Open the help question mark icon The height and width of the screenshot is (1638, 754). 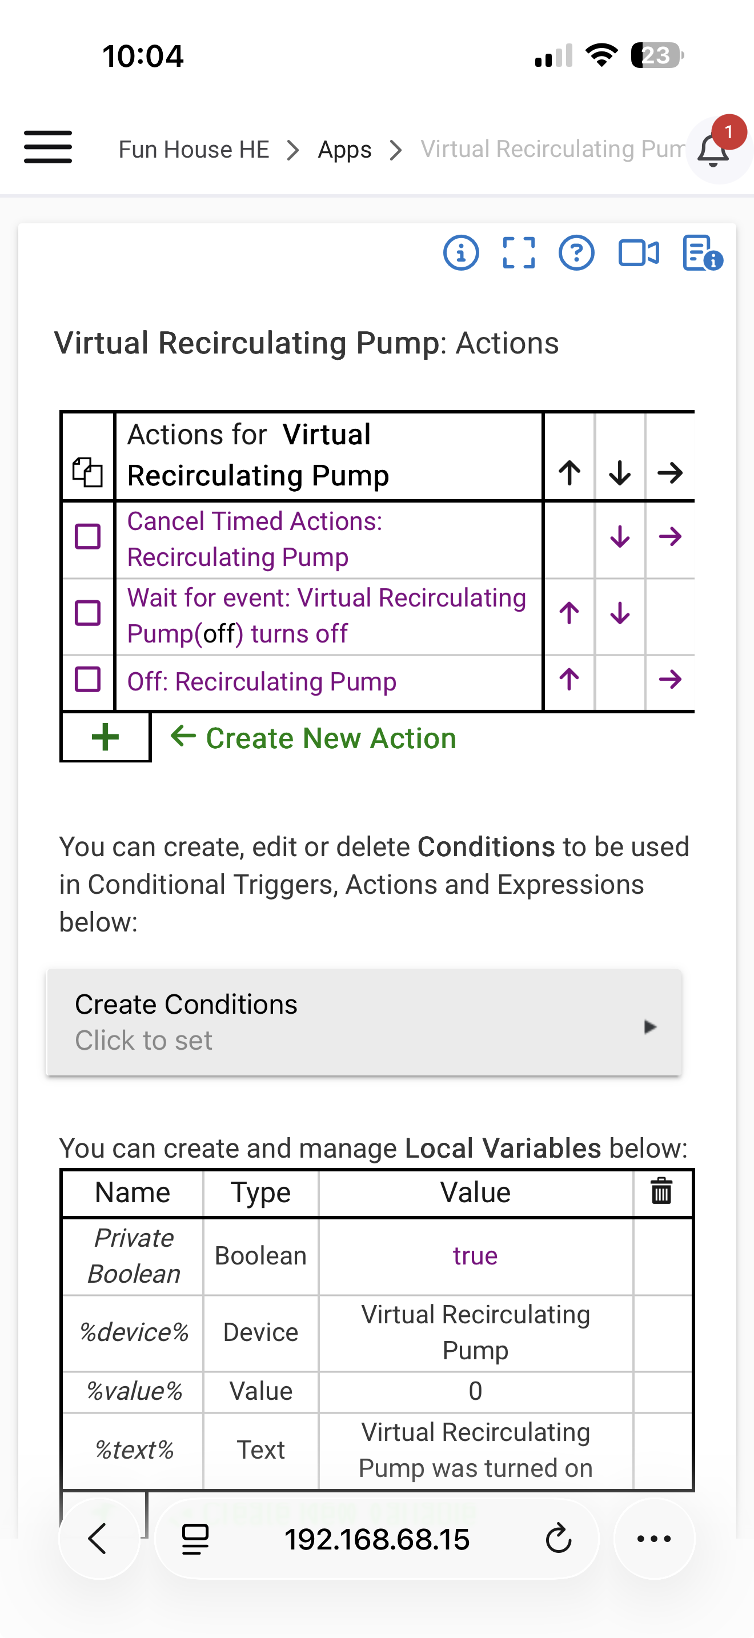click(x=576, y=254)
